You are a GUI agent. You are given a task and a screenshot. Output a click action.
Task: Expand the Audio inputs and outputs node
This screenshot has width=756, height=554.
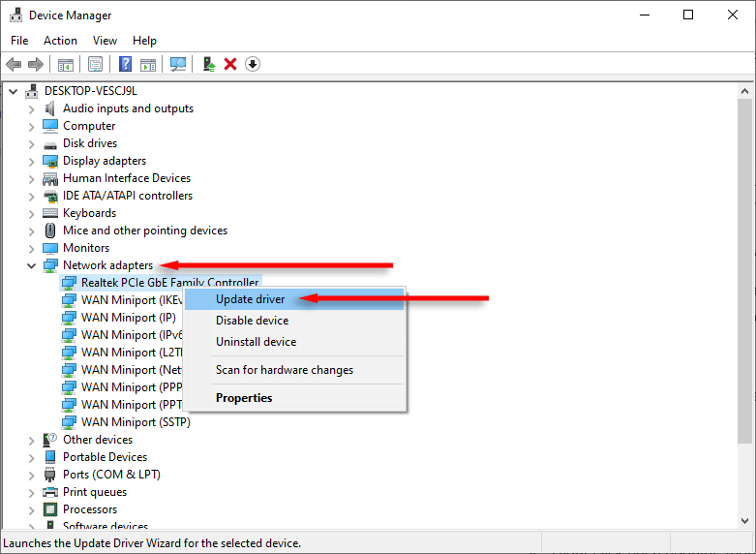tap(31, 108)
